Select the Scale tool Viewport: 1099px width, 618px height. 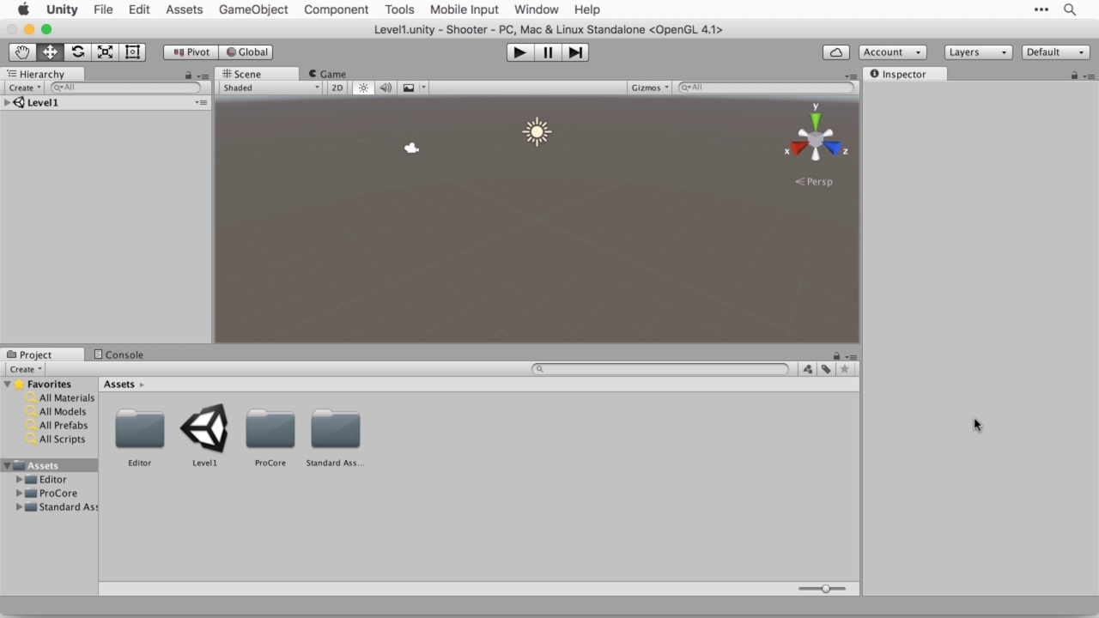pyautogui.click(x=105, y=52)
